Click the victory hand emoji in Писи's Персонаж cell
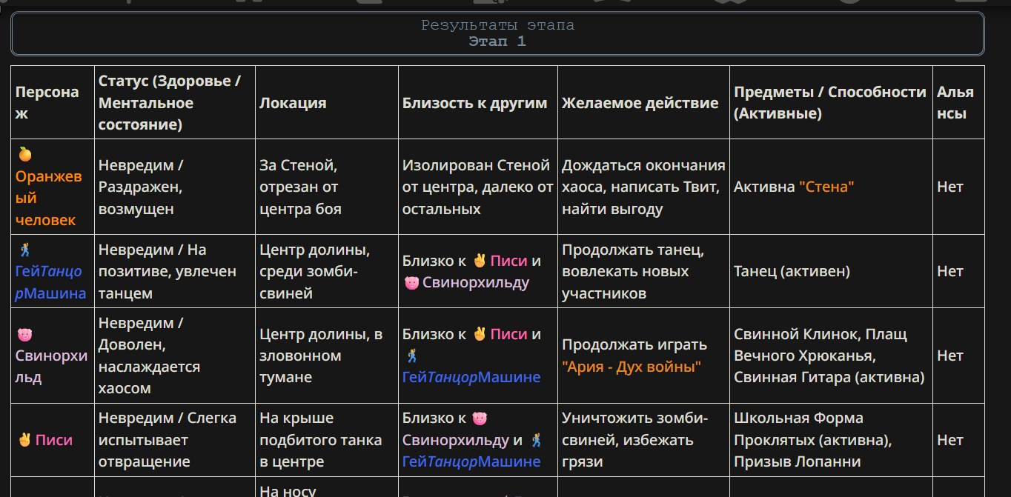Image resolution: width=1011 pixels, height=497 pixels. click(24, 440)
